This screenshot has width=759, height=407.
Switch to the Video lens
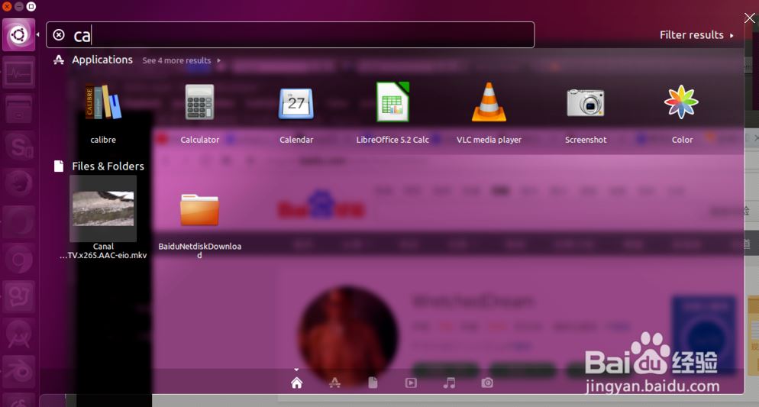click(x=411, y=383)
